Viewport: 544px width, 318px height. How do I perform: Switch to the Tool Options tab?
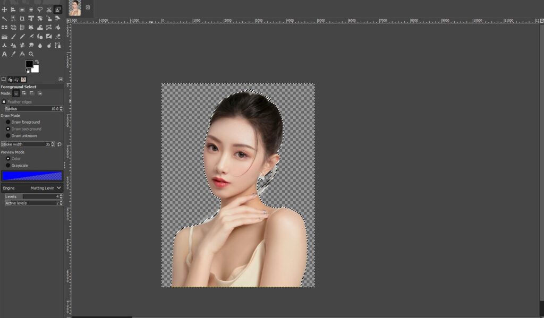(x=4, y=80)
